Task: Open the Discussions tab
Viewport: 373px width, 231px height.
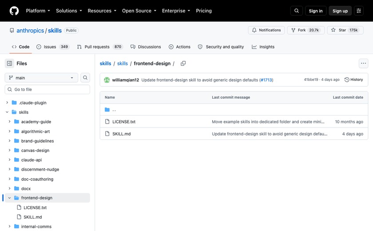Action: click(x=146, y=47)
